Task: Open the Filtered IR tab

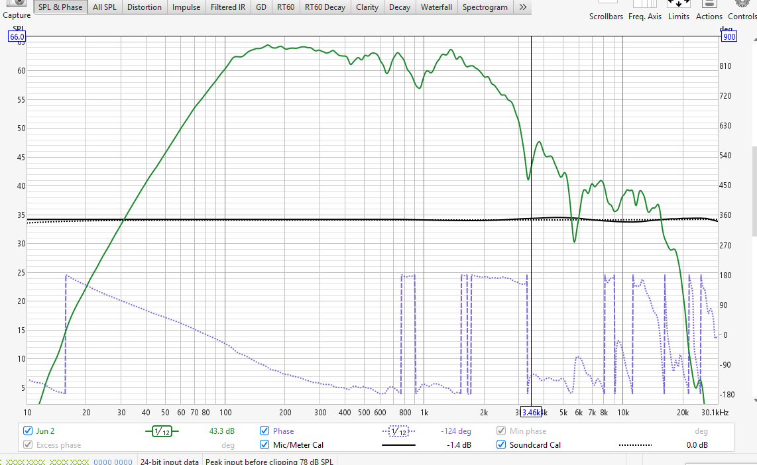Action: coord(228,7)
